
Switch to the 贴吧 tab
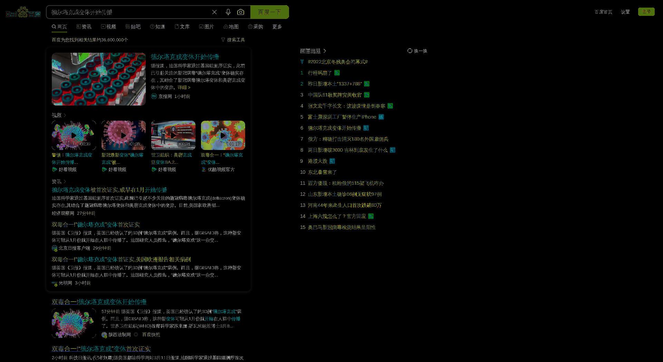(133, 27)
